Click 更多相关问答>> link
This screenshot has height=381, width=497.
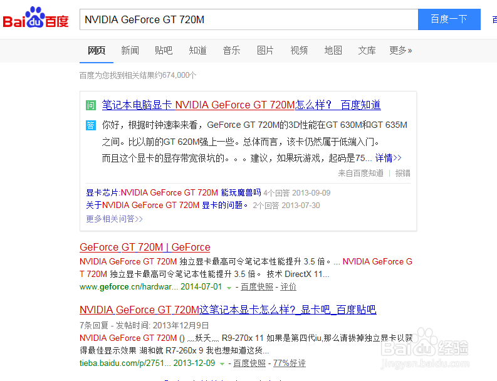tap(115, 219)
